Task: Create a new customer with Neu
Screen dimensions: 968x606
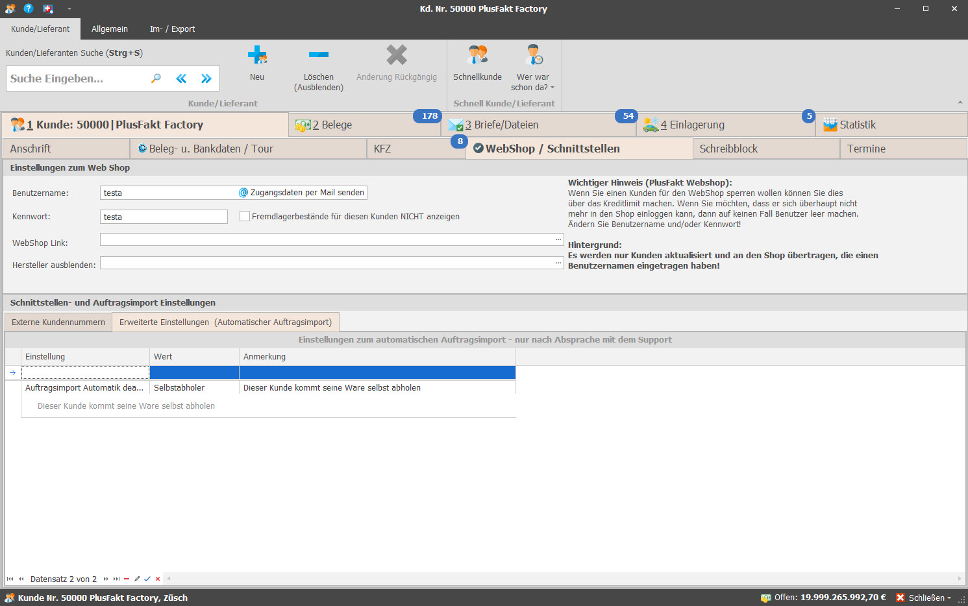Action: click(x=257, y=64)
